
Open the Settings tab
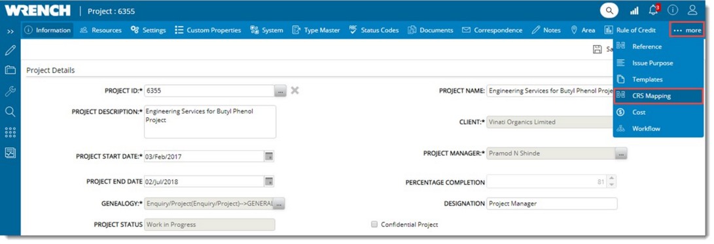click(148, 31)
